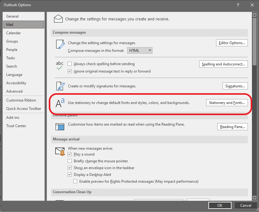Uncheck Play a sound for new messages
259x212 pixels.
[70, 154]
